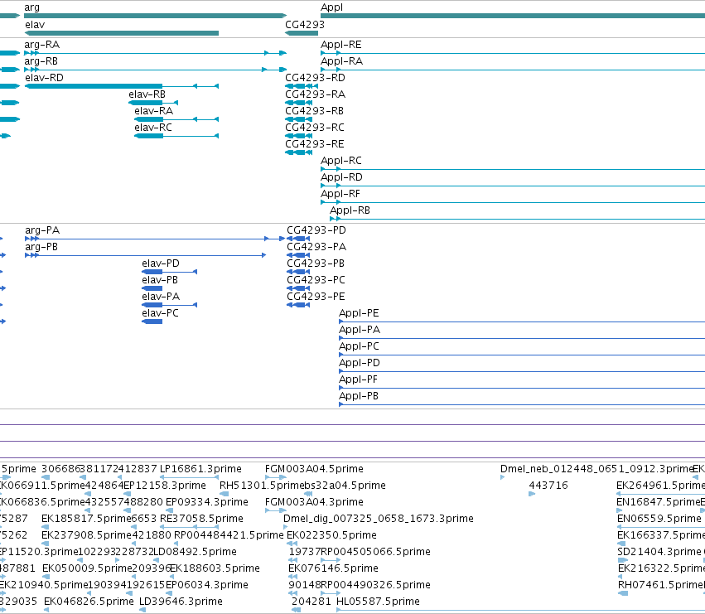Pick protein CG4293-PD

tap(316, 230)
